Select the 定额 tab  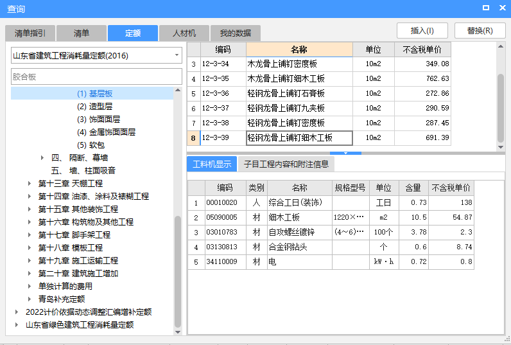pos(133,33)
